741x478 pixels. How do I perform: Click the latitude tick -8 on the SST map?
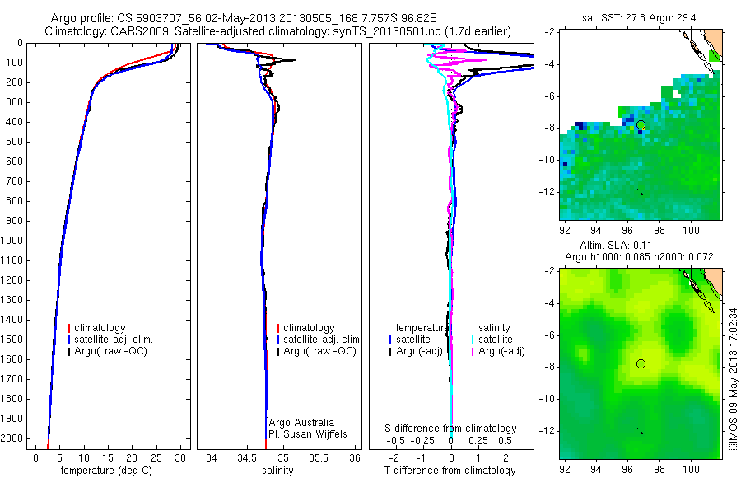click(x=550, y=128)
